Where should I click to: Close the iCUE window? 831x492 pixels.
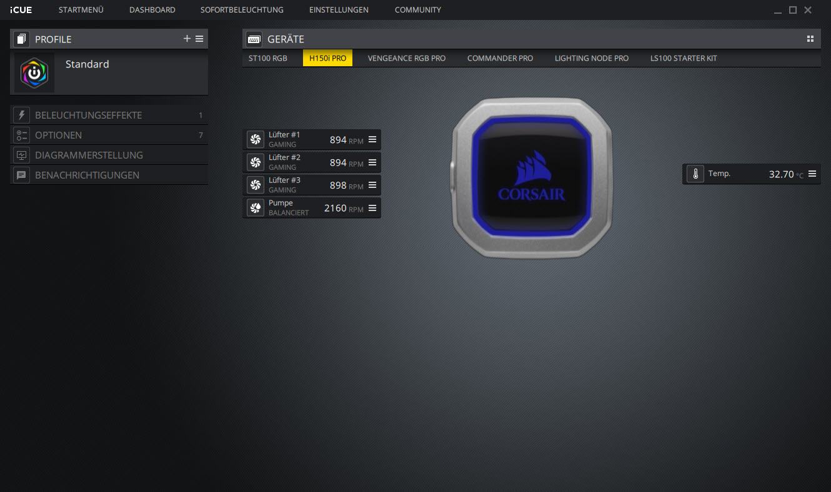pyautogui.click(x=808, y=10)
